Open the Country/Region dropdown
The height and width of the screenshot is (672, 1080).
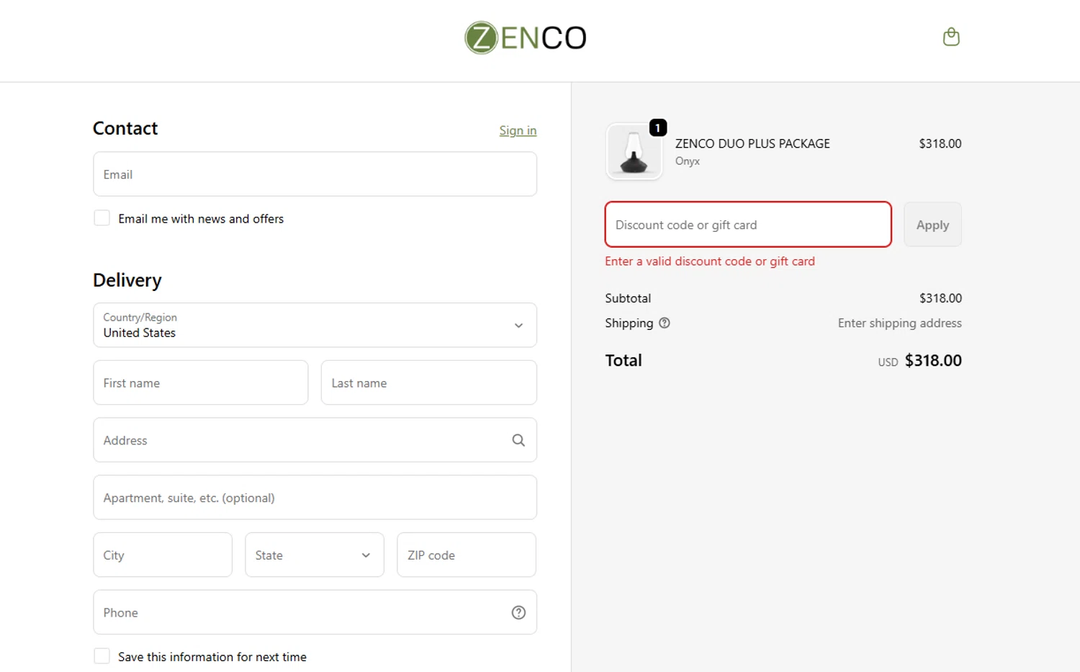point(315,325)
